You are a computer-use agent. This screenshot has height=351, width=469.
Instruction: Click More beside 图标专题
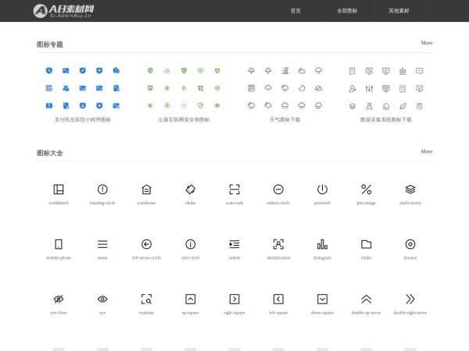[x=427, y=43]
